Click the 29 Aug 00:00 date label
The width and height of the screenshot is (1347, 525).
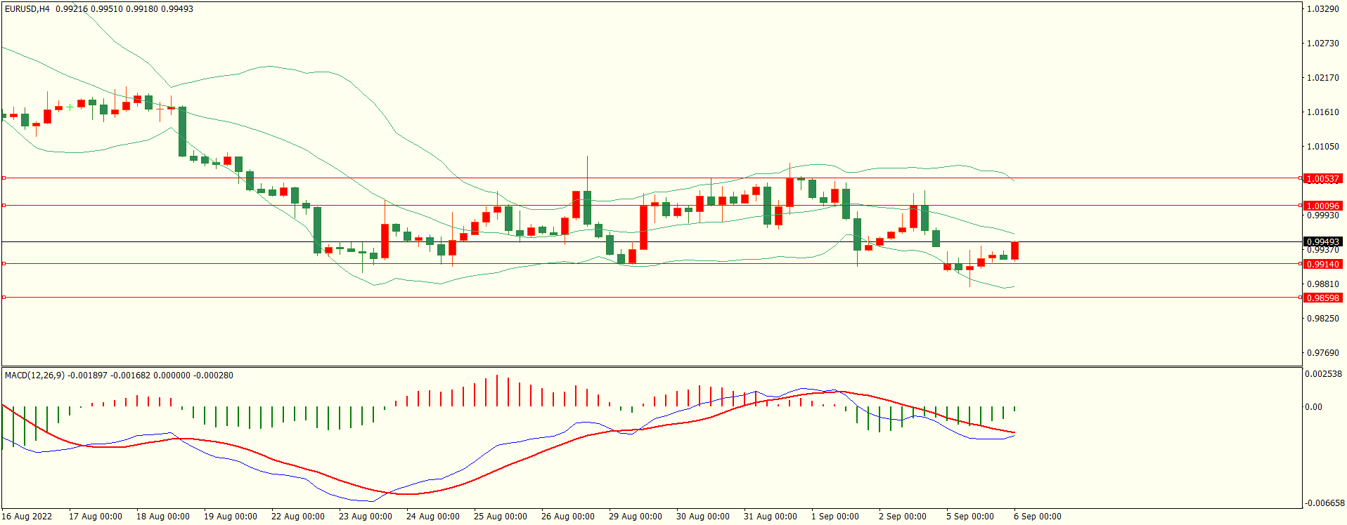(636, 517)
